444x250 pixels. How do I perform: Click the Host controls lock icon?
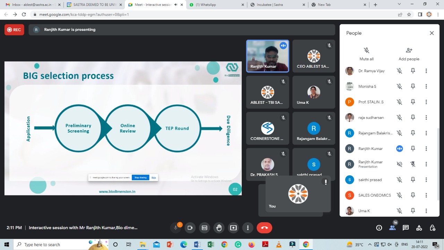tap(432, 228)
